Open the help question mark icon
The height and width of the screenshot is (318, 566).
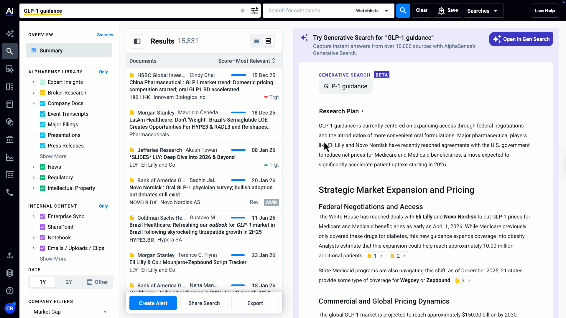(10, 291)
